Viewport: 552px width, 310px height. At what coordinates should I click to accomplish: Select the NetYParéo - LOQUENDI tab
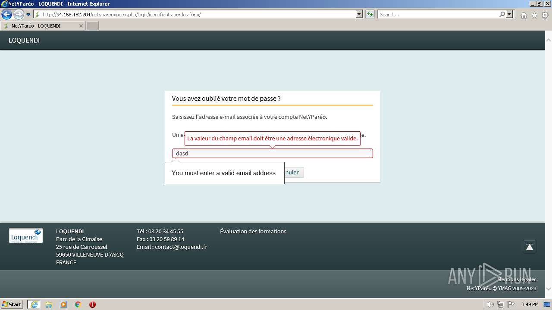pyautogui.click(x=43, y=26)
